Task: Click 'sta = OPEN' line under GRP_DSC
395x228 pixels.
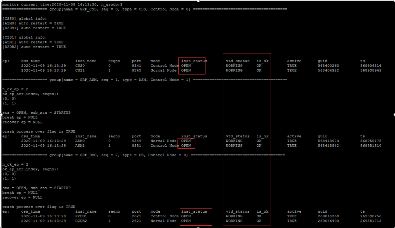Action: 36,188
